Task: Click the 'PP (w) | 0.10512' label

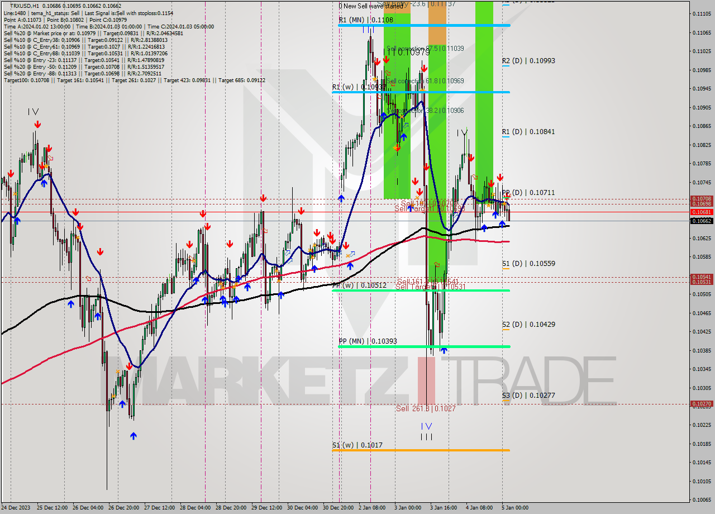Action: click(x=359, y=285)
